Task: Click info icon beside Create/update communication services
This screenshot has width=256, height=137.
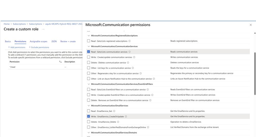Action: tap(134, 57)
